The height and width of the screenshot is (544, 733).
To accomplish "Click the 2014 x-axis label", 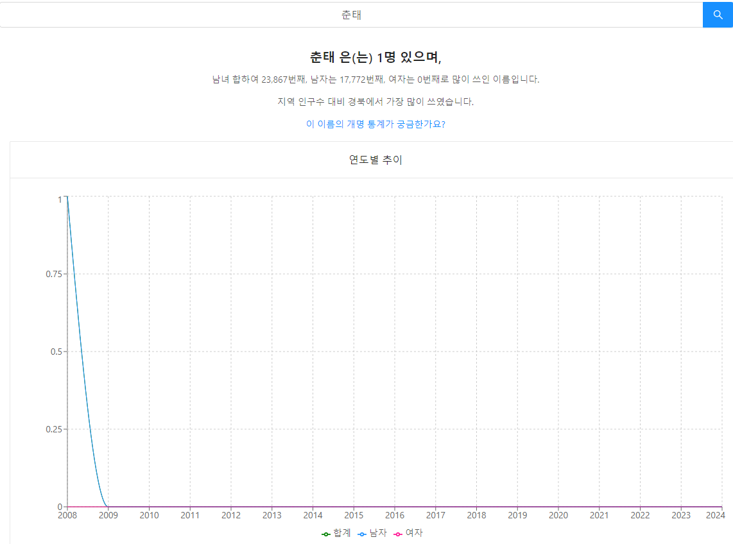I will (313, 515).
